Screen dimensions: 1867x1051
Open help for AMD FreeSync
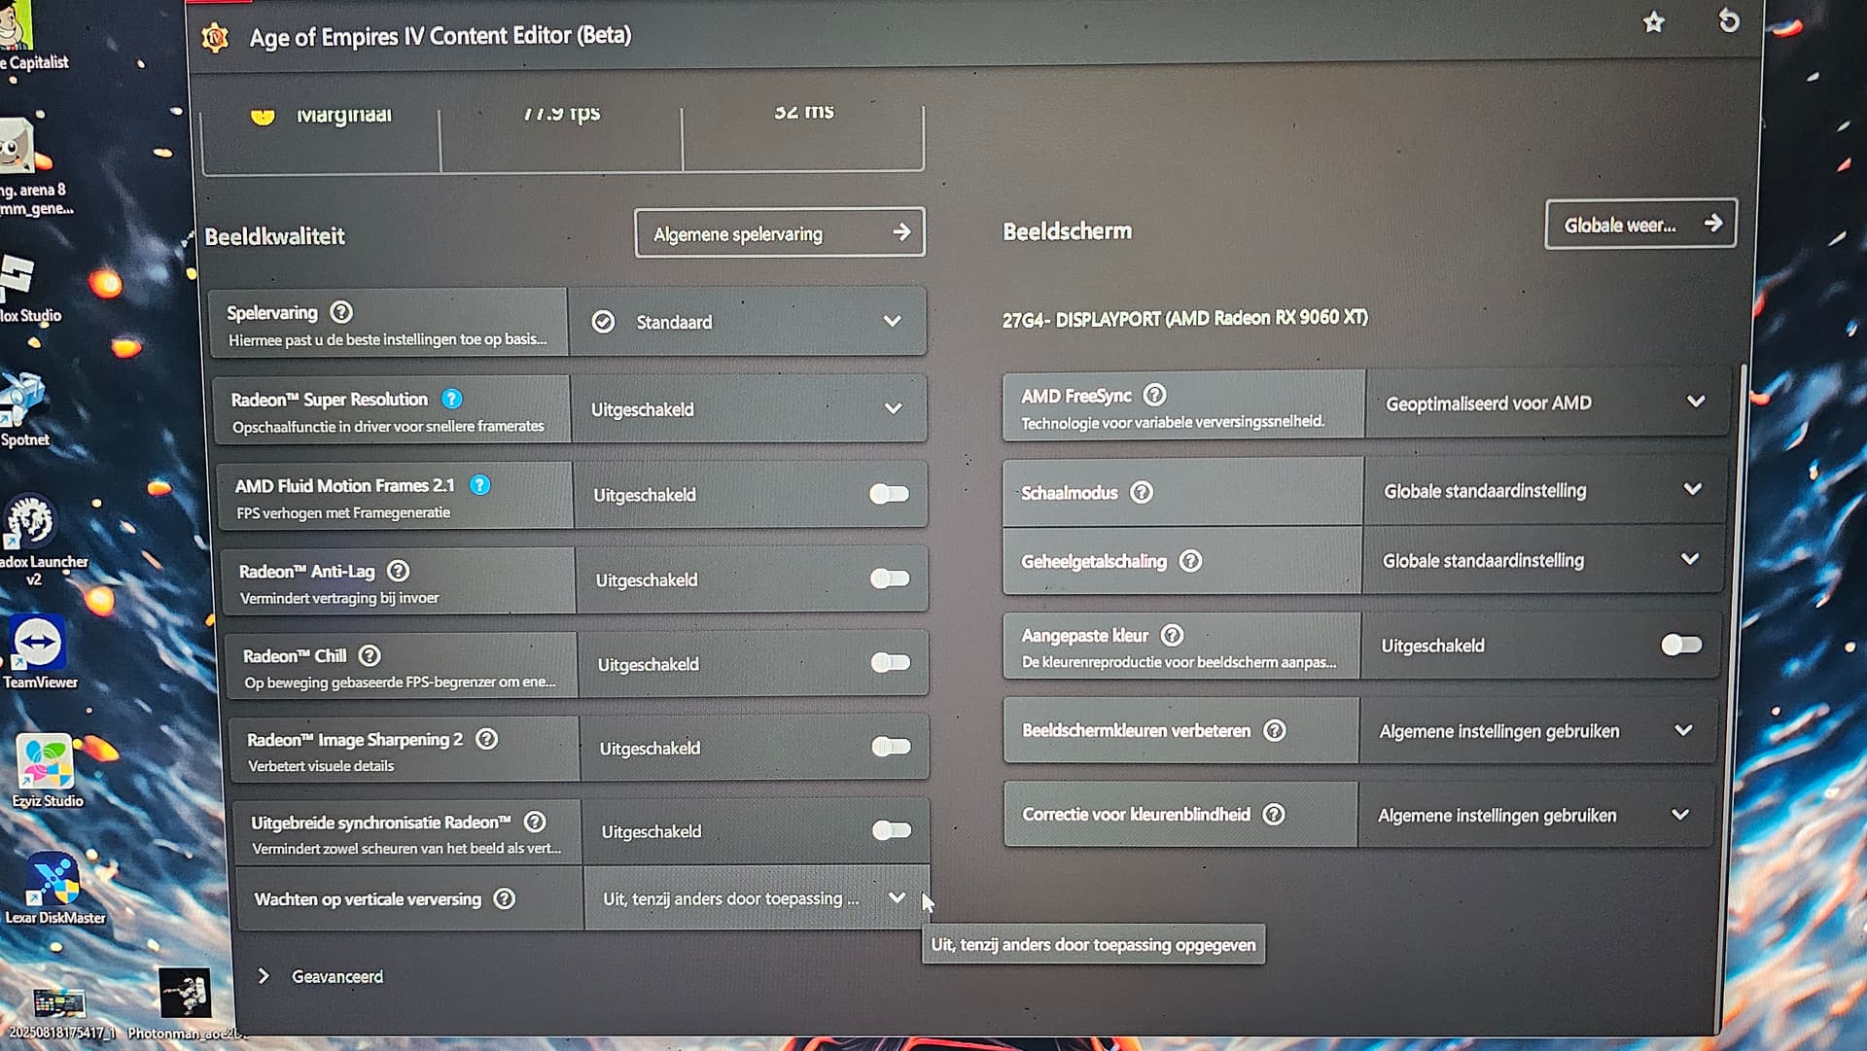(1154, 395)
